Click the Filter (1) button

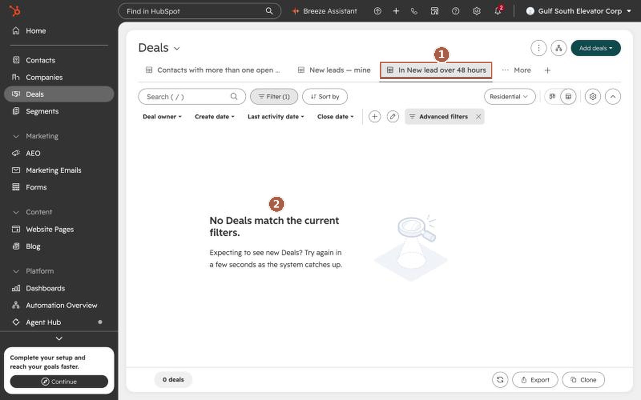pyautogui.click(x=274, y=96)
